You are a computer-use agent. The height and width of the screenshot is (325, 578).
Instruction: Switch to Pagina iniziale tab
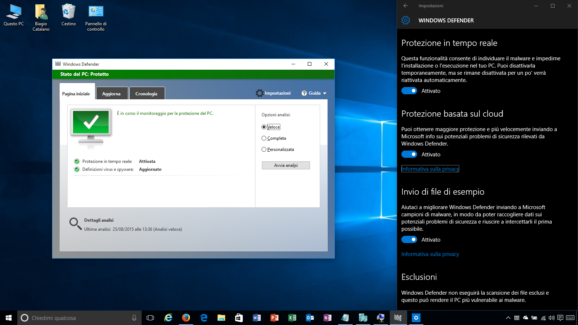pyautogui.click(x=77, y=94)
